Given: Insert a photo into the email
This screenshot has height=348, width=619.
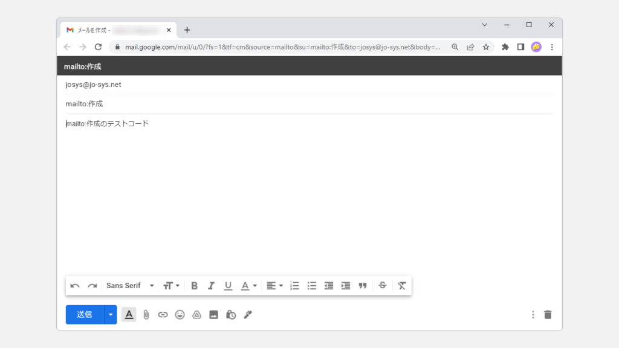Looking at the screenshot, I should coord(213,315).
